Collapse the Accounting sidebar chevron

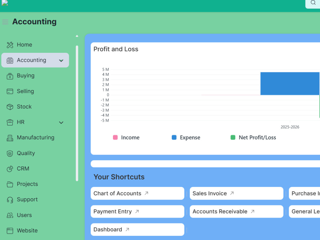point(61,60)
